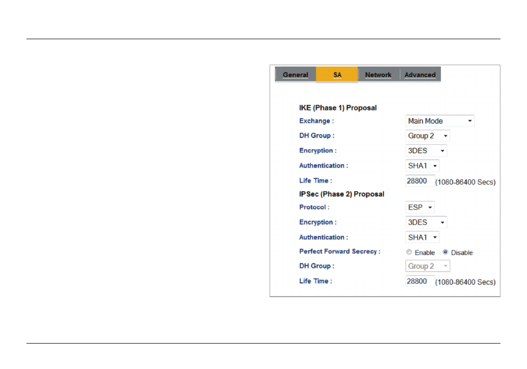Click the IPSec (Phase 2) Proposal heading
527x369 pixels.
341,194
